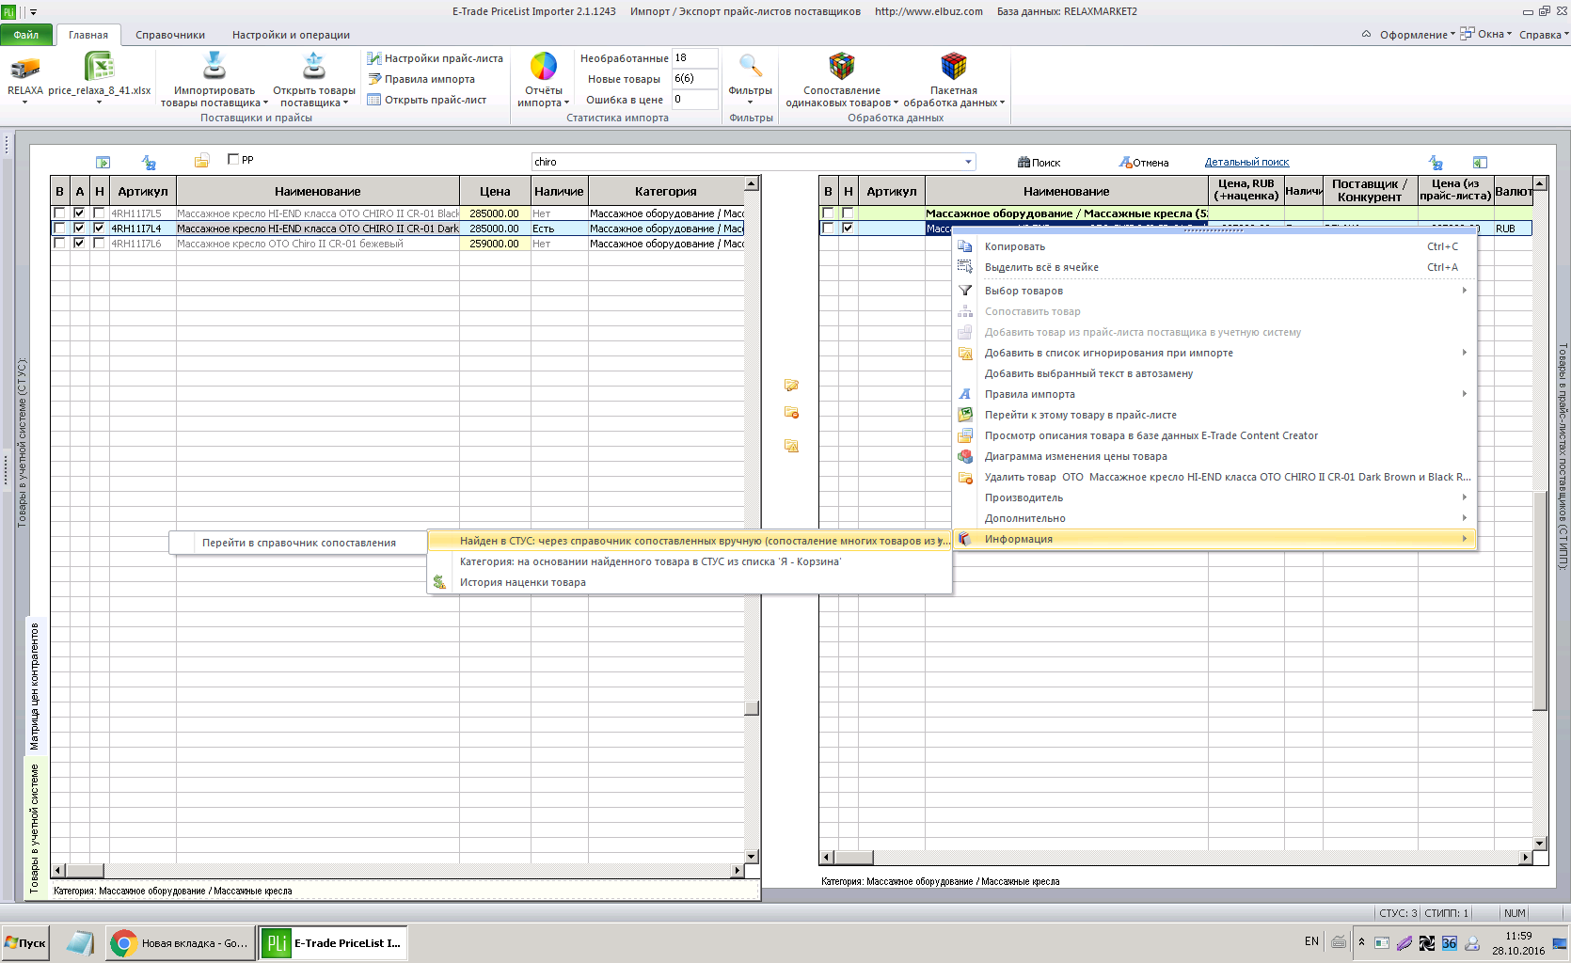Uncheck the Н checkbox for article 4RH11I7L4

[99, 229]
